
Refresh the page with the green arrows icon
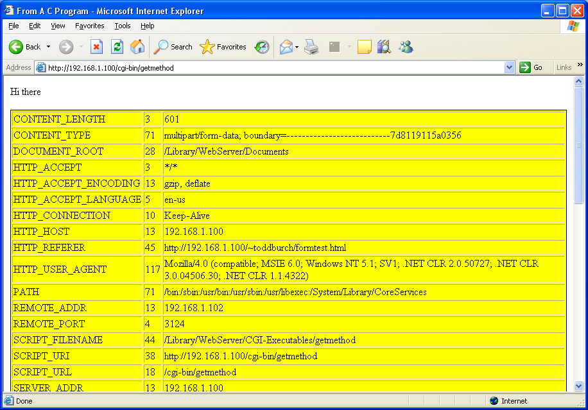tap(117, 47)
